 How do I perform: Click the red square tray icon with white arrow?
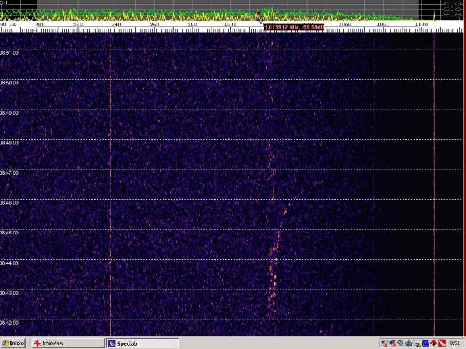[x=442, y=343]
